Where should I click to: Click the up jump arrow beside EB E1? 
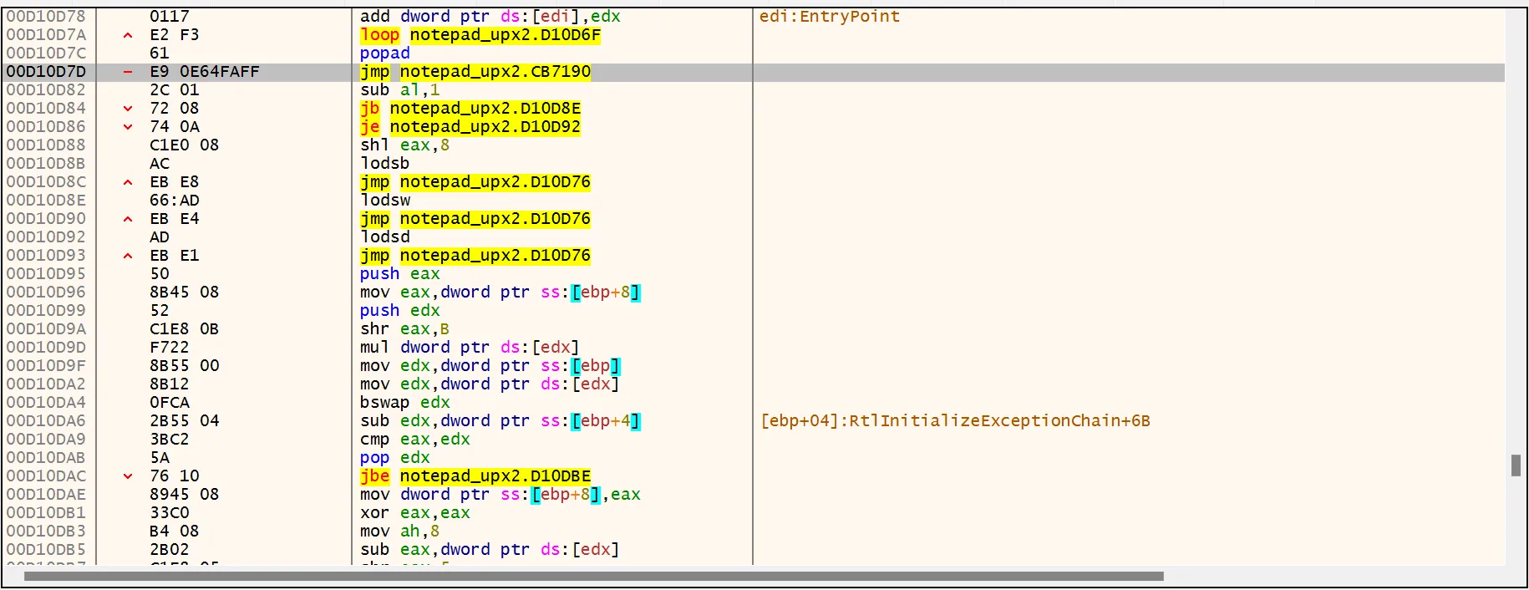tap(128, 256)
